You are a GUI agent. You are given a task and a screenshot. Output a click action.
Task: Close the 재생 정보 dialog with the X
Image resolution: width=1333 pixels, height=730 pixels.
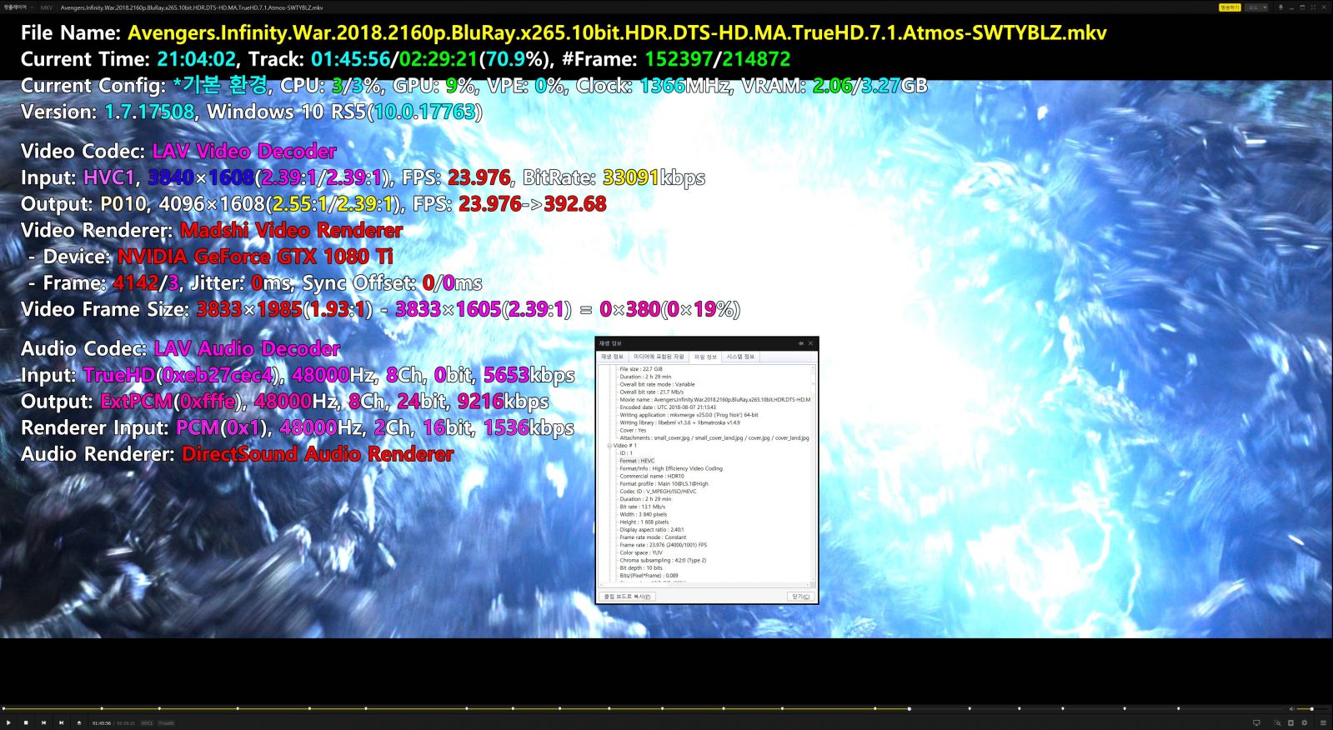pos(810,343)
